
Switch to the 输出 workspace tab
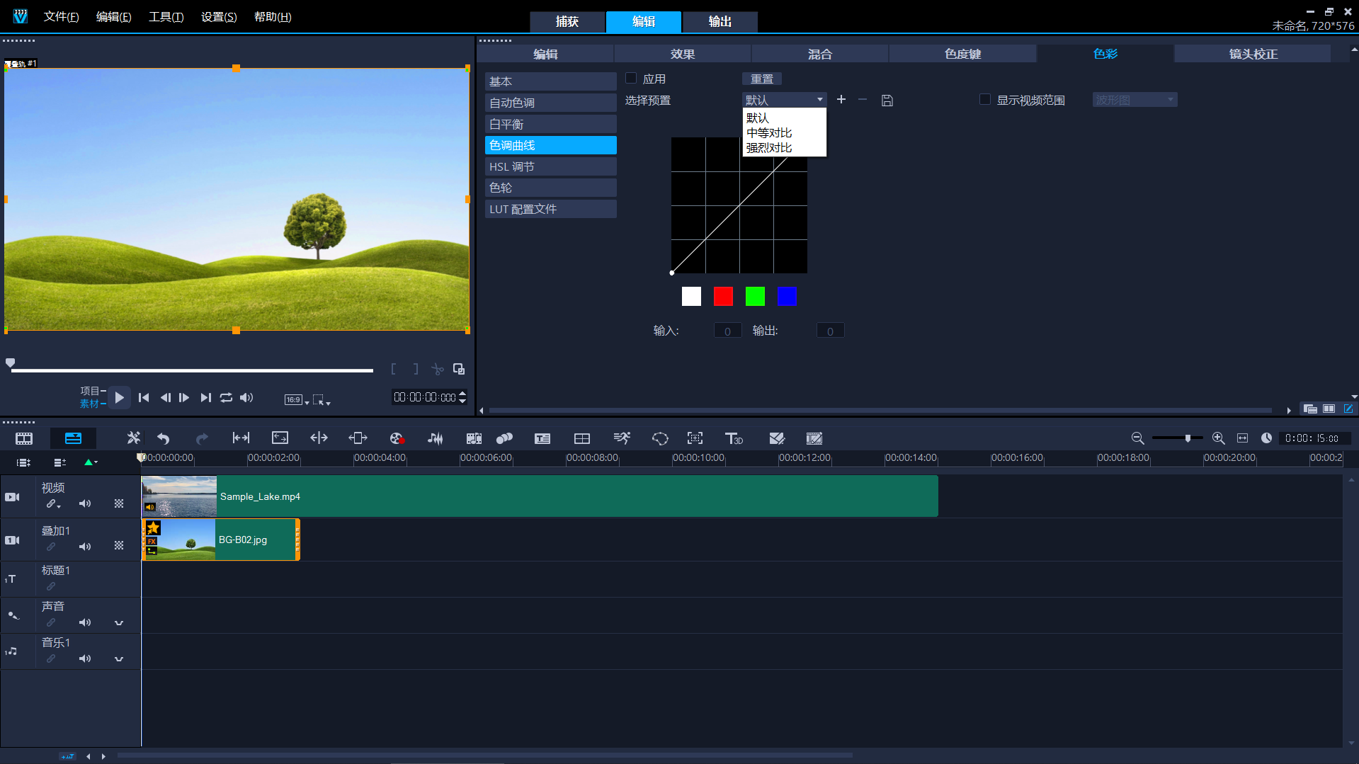point(720,22)
